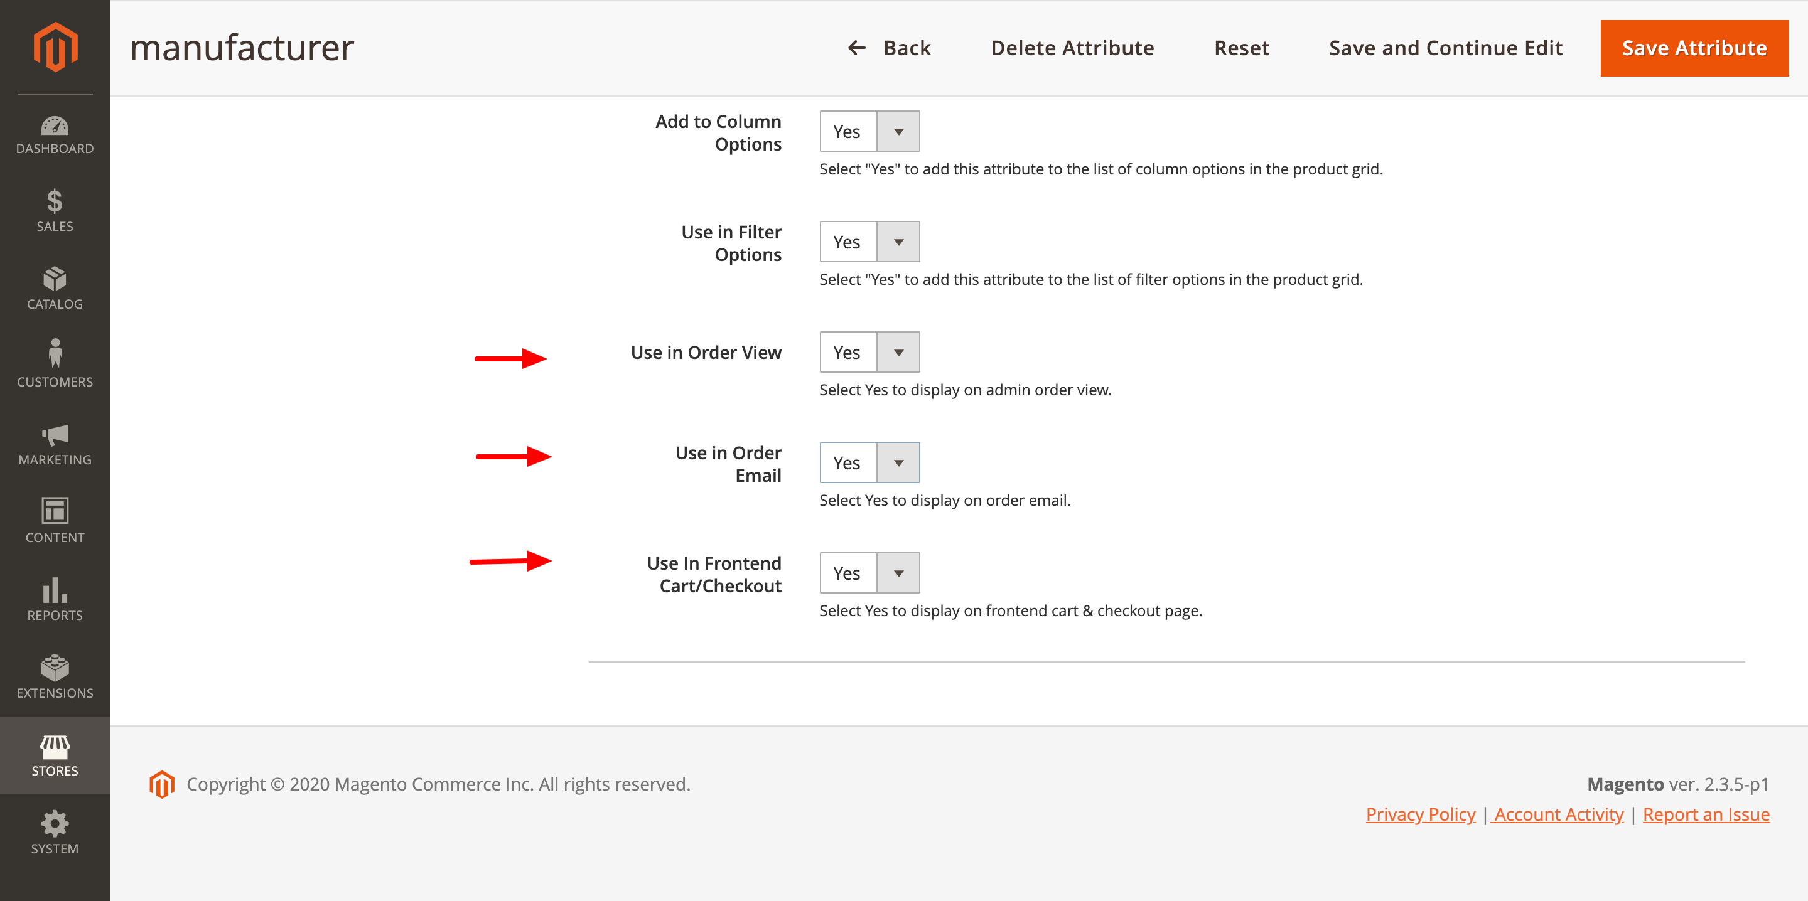
Task: Open the Sales dollar icon
Action: [55, 201]
